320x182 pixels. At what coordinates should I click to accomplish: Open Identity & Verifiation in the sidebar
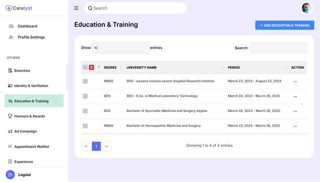(x=31, y=86)
